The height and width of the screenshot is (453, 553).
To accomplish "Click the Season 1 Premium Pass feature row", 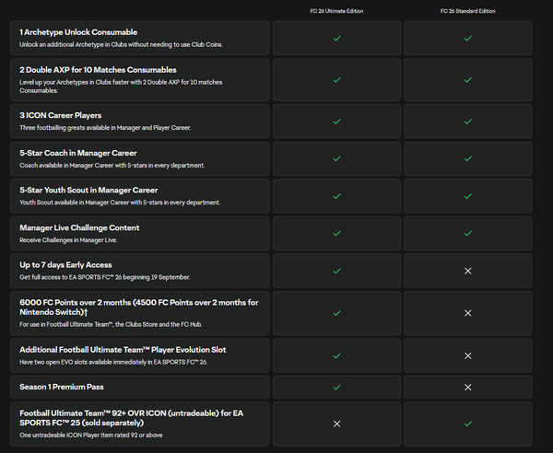I will tap(140, 387).
